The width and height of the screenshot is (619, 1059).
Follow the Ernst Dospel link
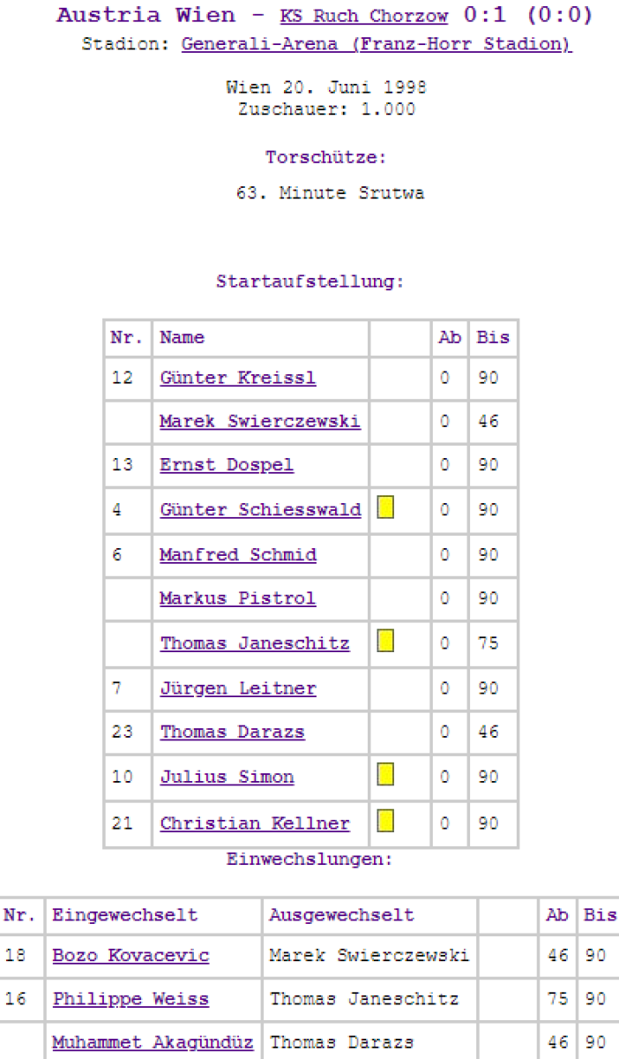[x=227, y=466]
